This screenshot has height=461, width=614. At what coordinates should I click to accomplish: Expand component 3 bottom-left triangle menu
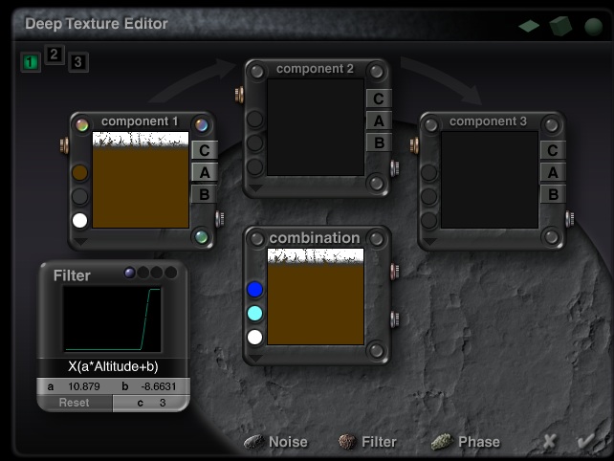click(430, 242)
